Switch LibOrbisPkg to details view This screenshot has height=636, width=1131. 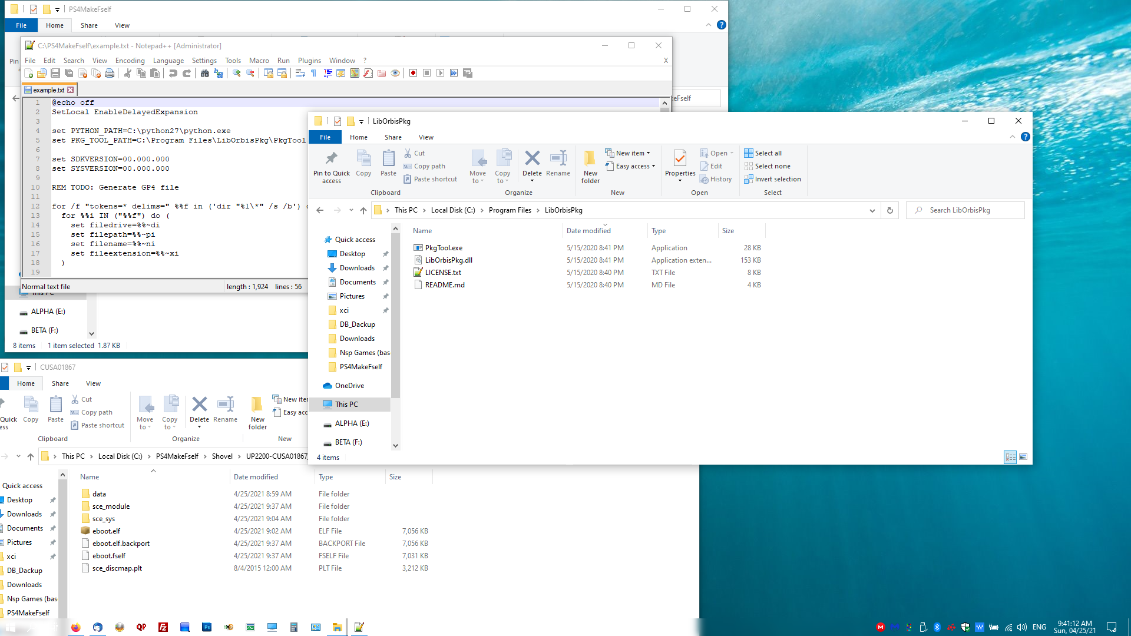pyautogui.click(x=1010, y=457)
